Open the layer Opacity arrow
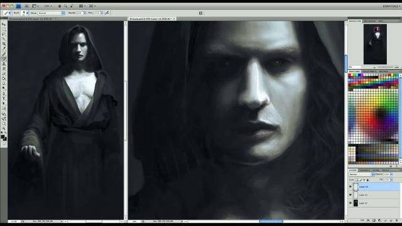402x226 pixels. (391, 175)
